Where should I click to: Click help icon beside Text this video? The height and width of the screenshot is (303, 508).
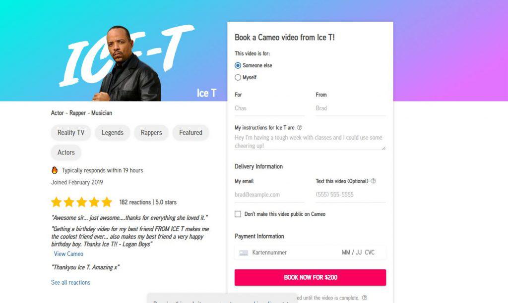(373, 181)
